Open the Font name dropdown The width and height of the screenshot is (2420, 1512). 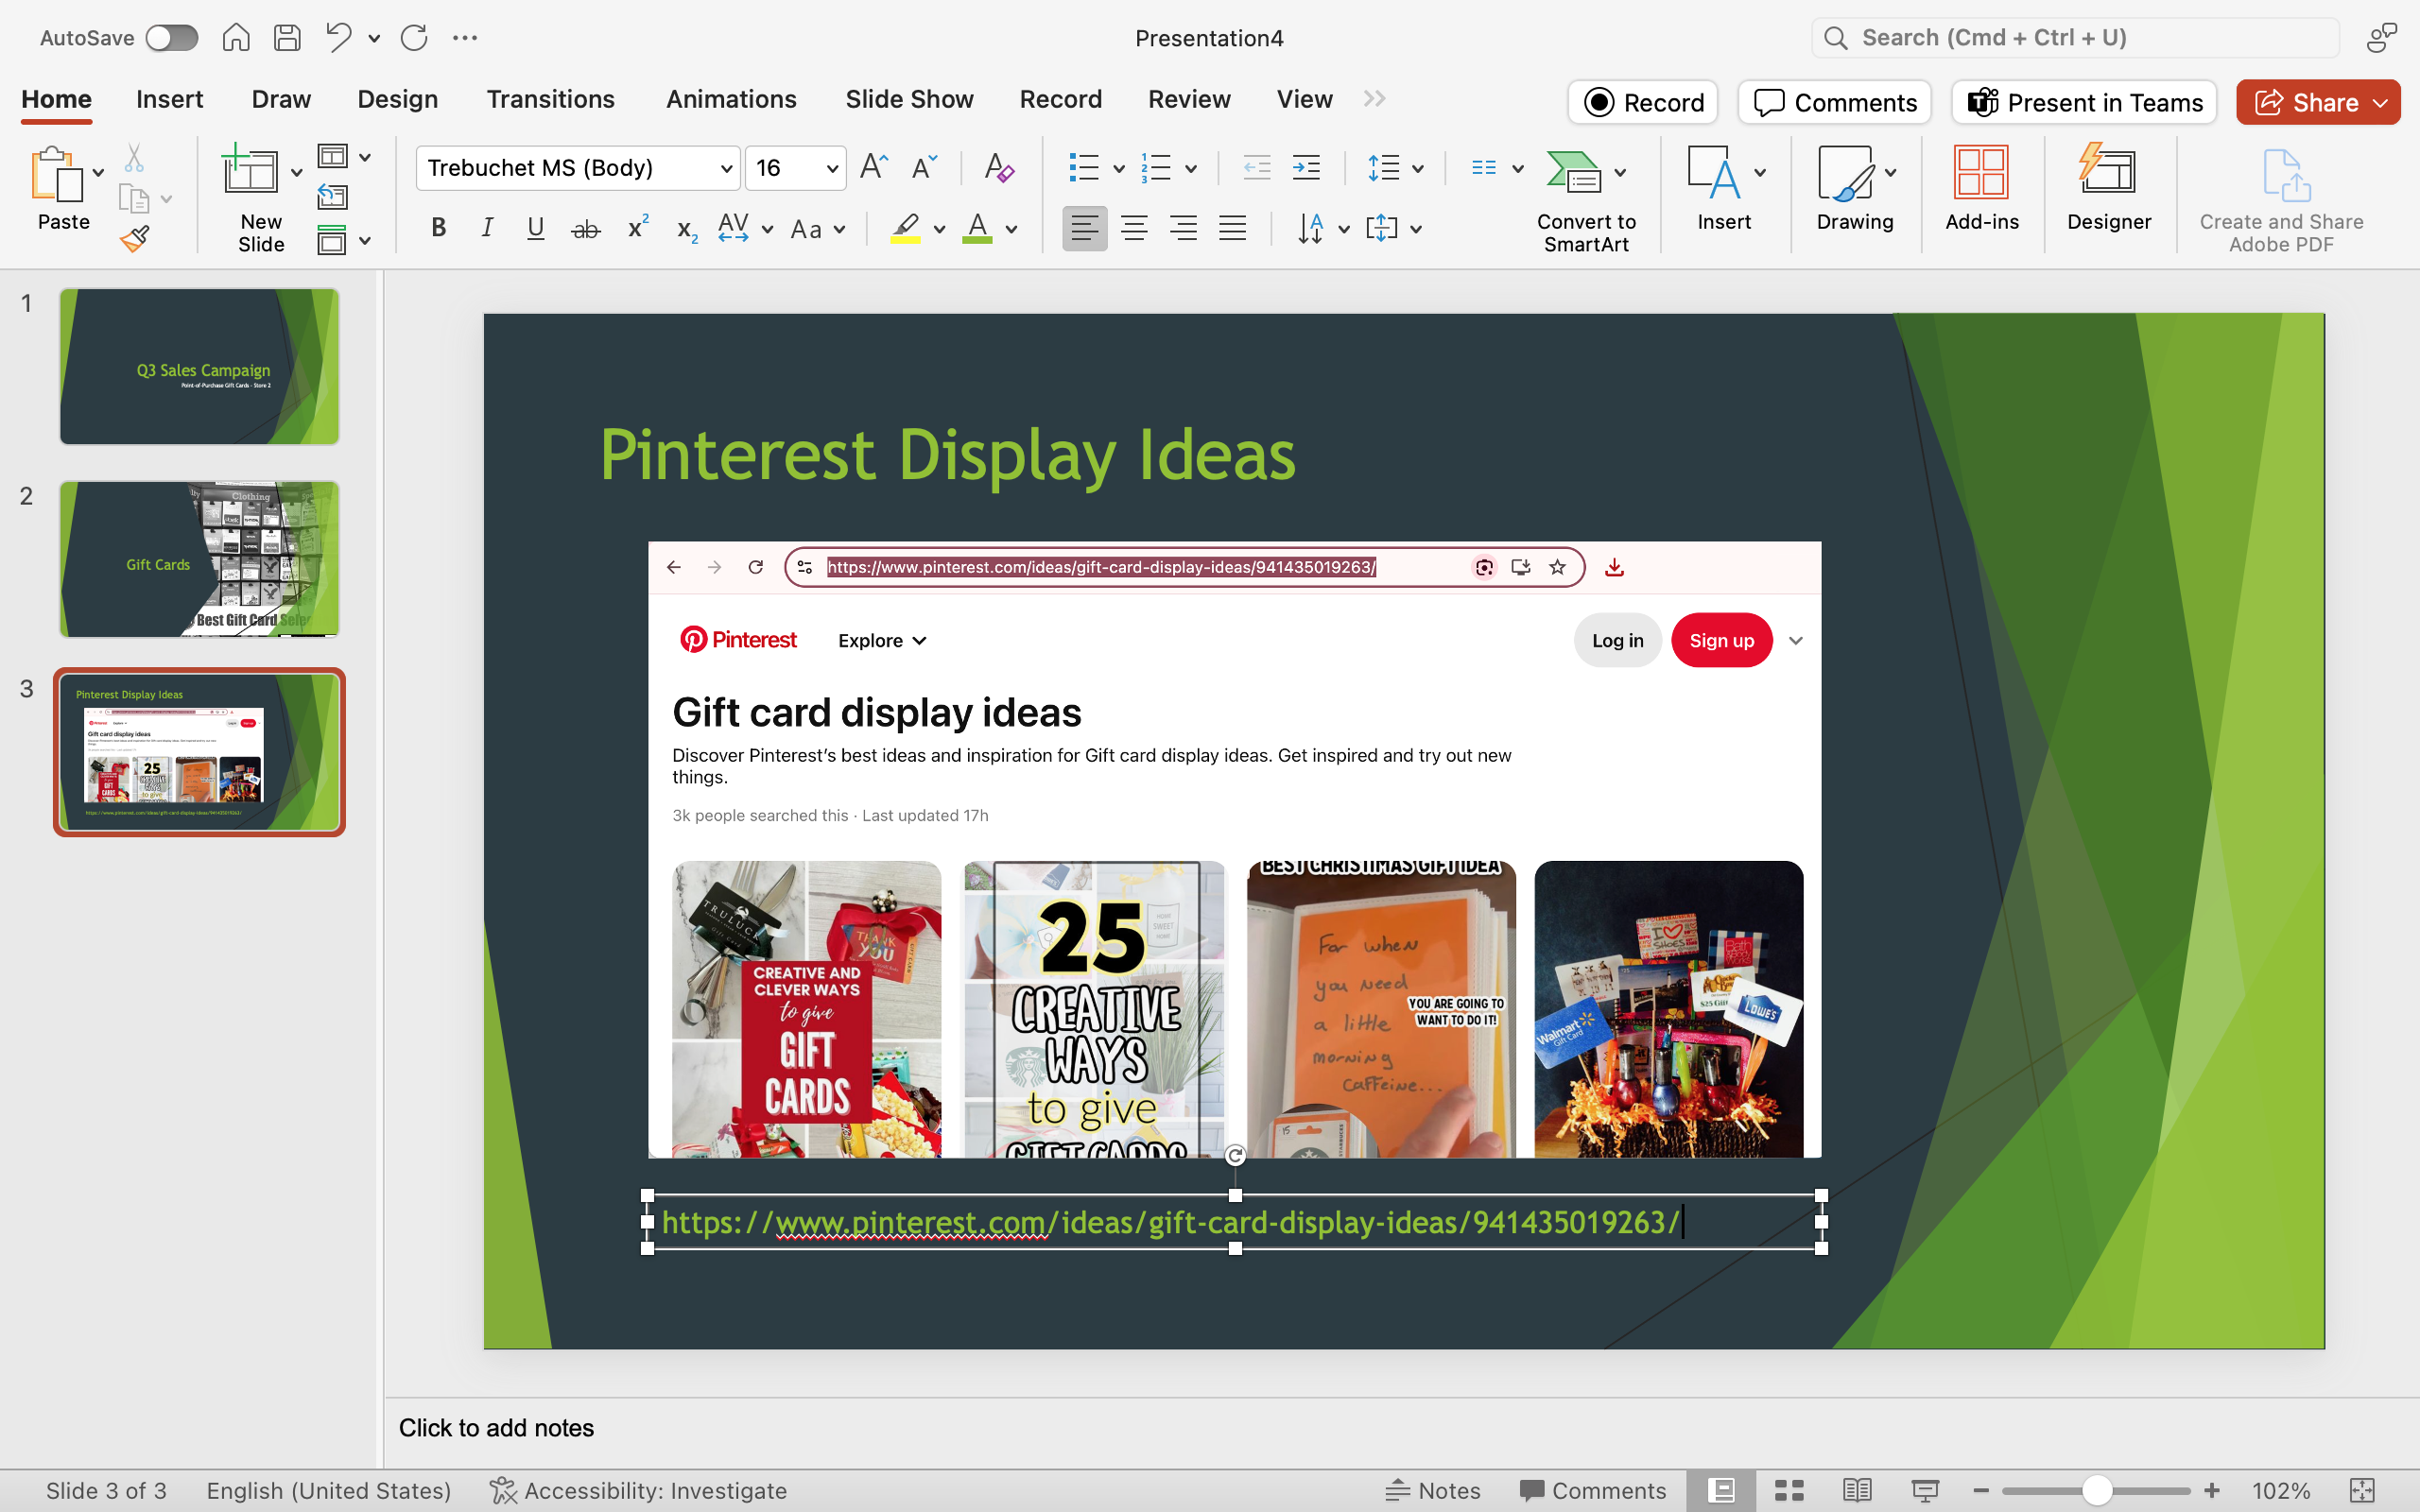[x=727, y=168]
